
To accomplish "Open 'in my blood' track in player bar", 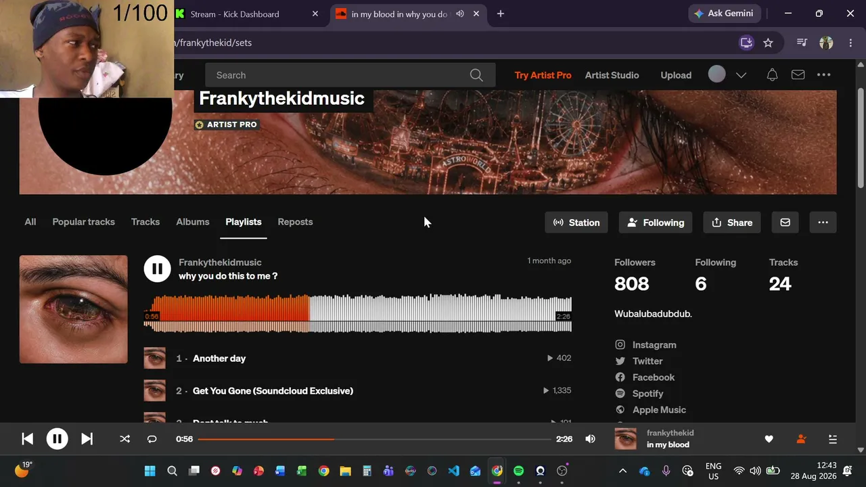I will [668, 445].
